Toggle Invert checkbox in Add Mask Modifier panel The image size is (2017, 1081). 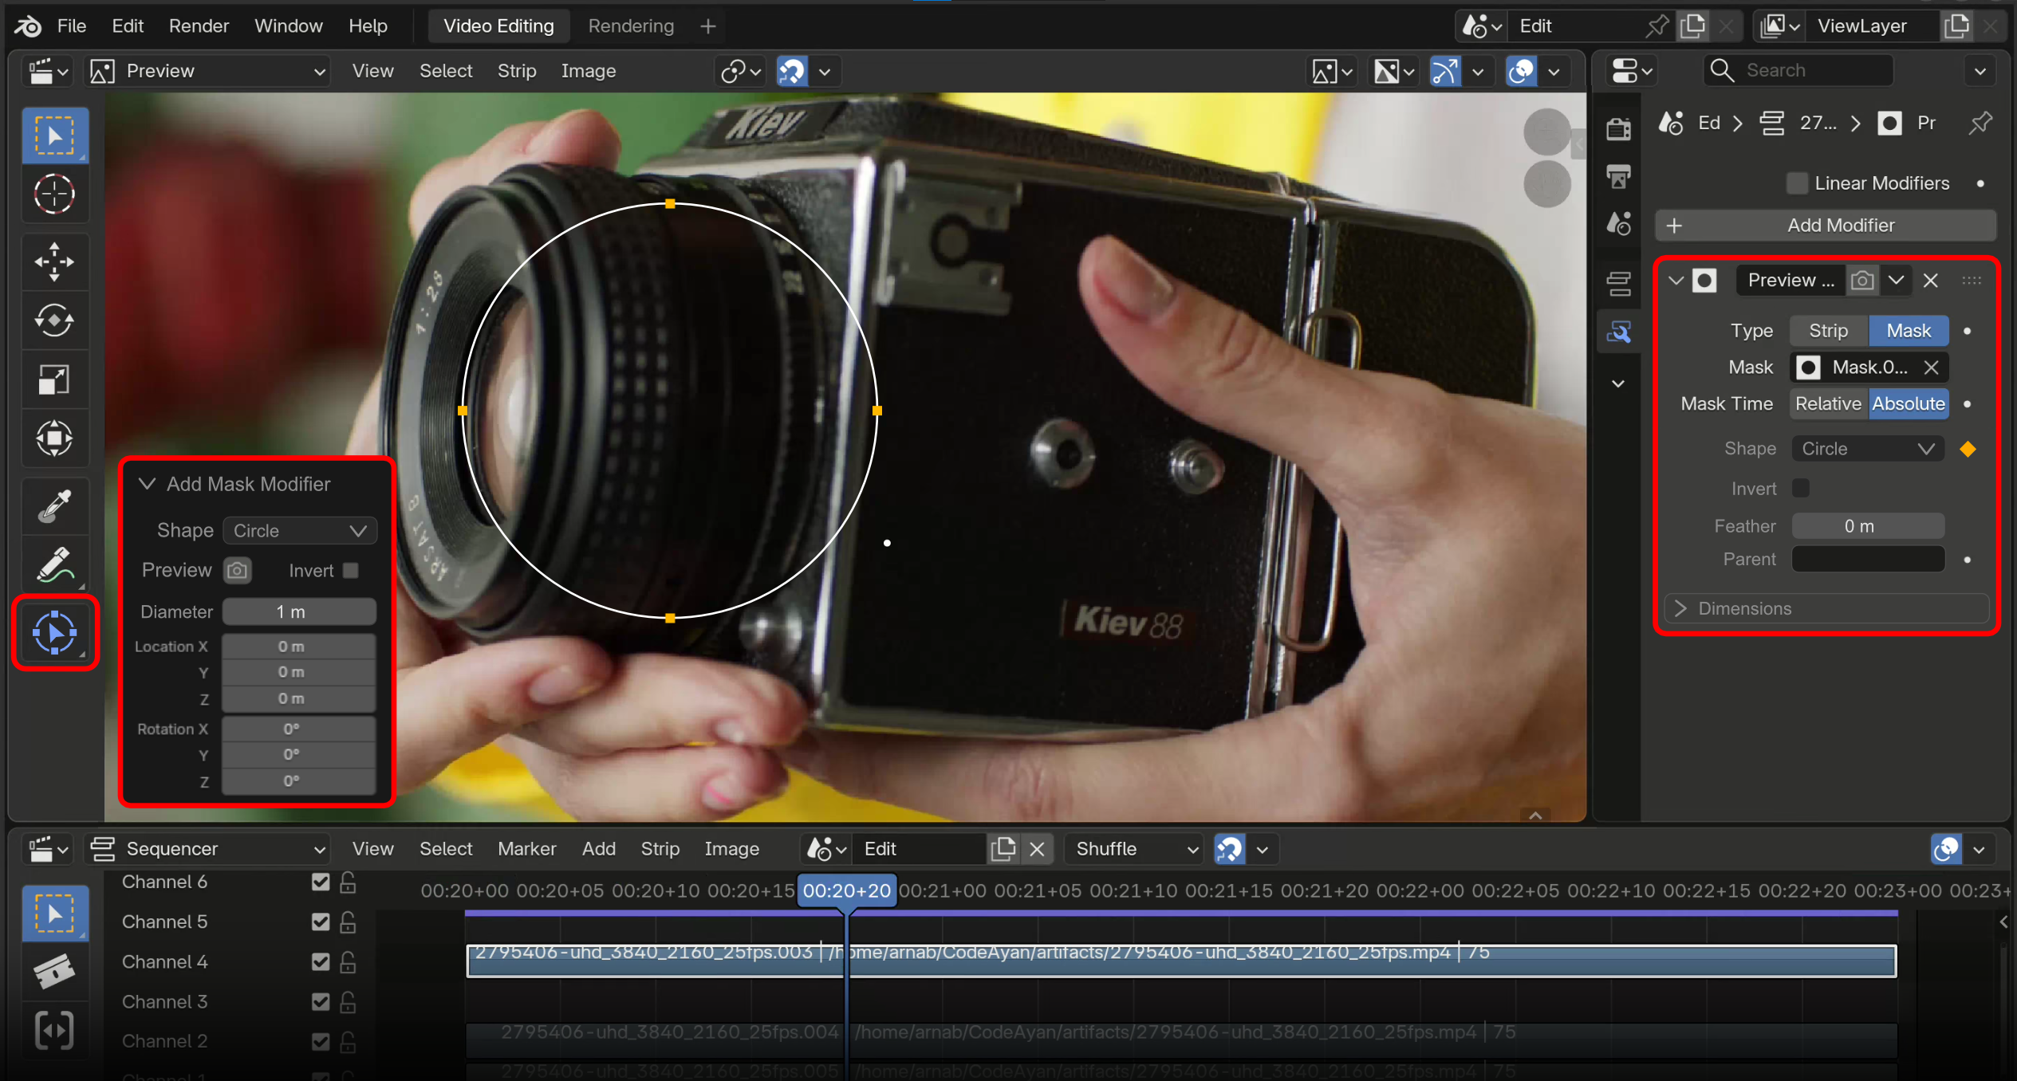coord(350,570)
